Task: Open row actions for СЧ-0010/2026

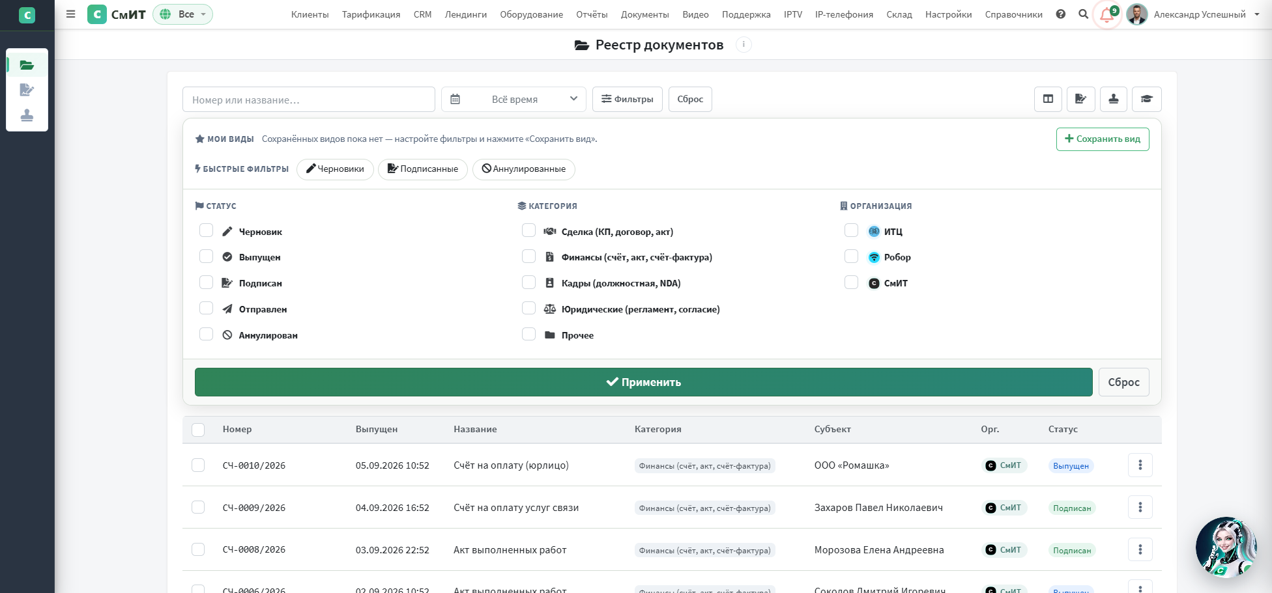Action: [1140, 465]
